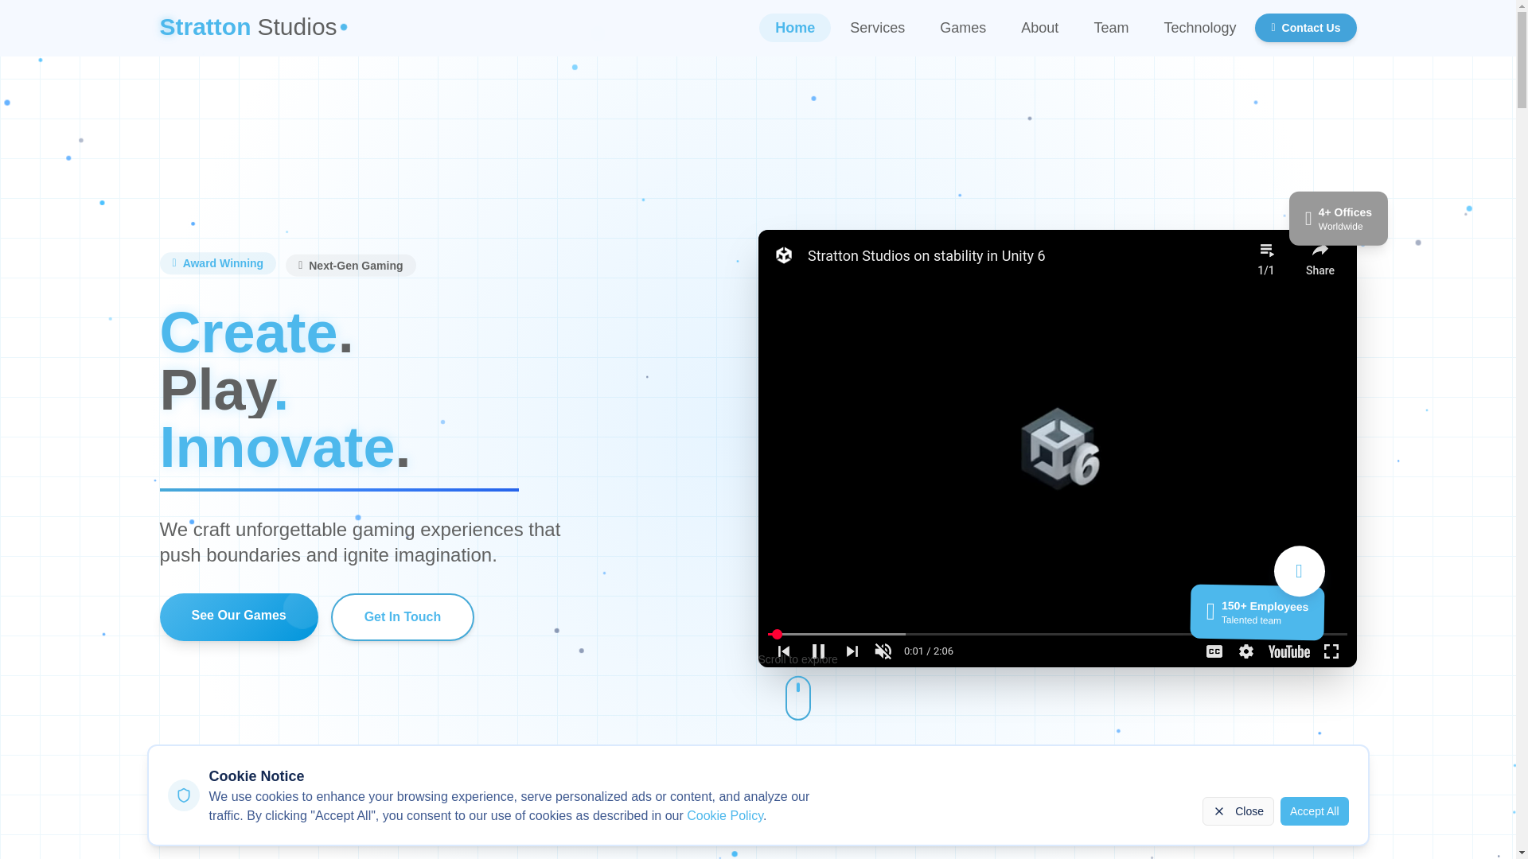Click the video title text
This screenshot has width=1528, height=859.
tap(926, 255)
